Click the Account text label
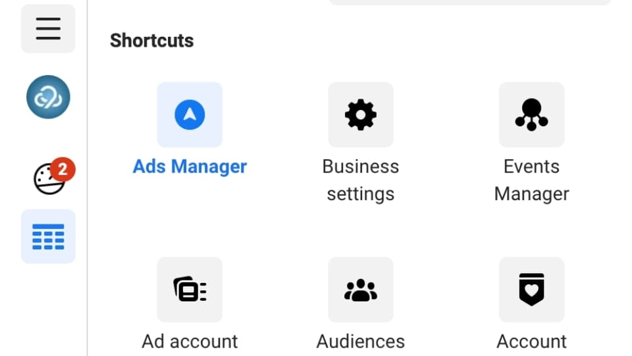632x356 pixels. click(531, 342)
